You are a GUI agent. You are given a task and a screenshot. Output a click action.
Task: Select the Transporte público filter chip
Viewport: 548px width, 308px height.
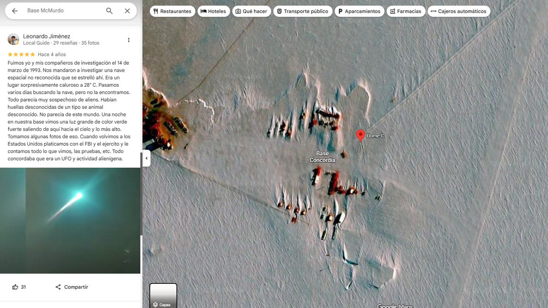[x=302, y=11]
